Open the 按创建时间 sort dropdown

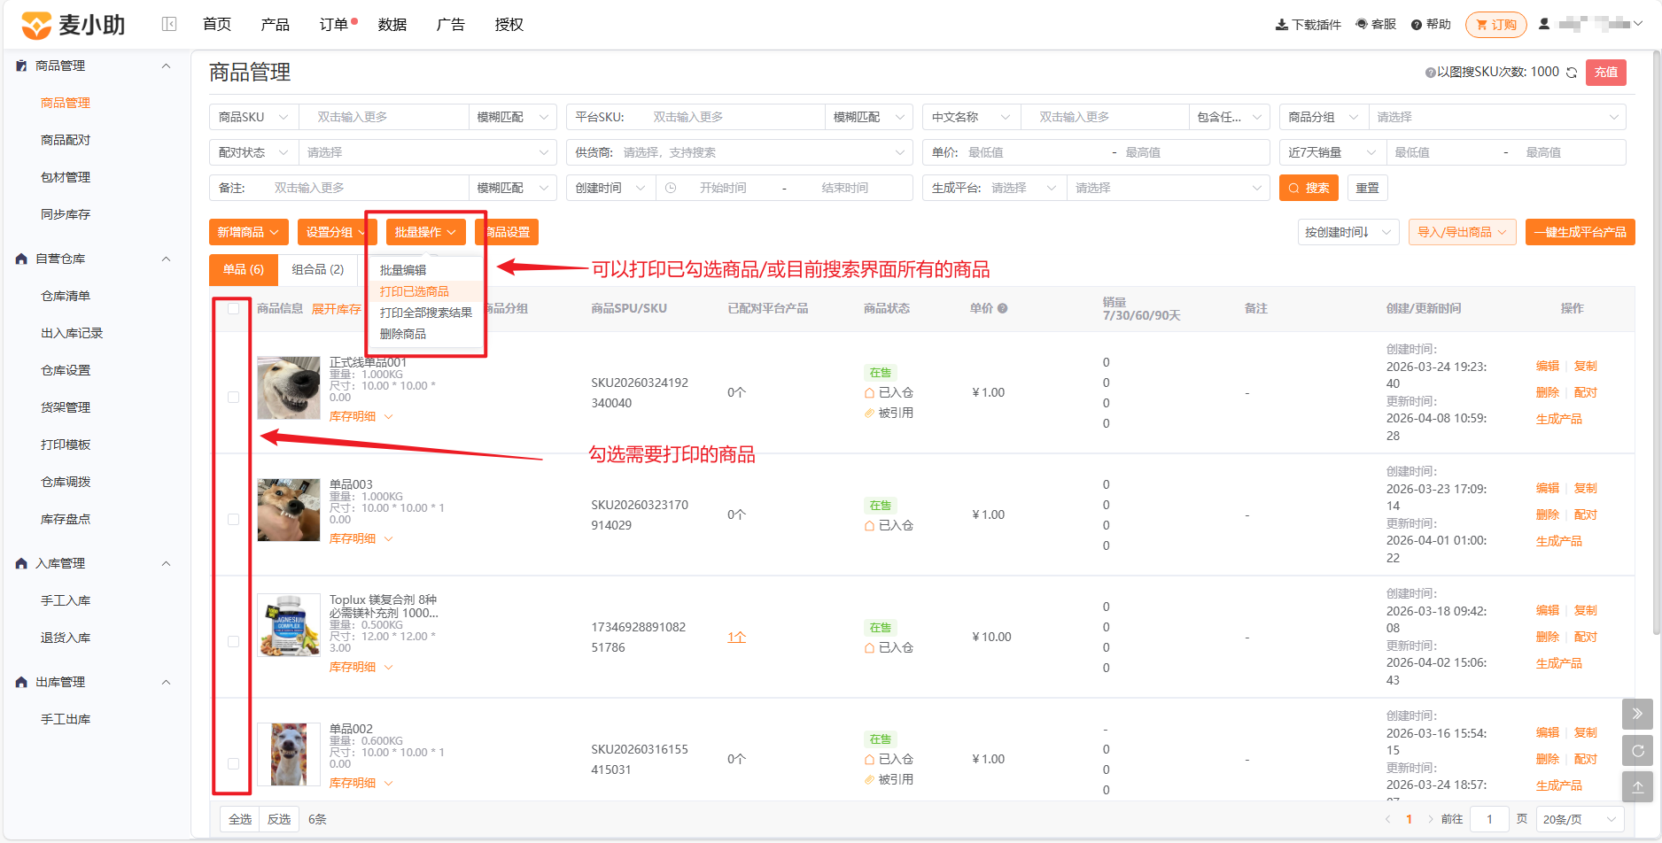[x=1347, y=232]
